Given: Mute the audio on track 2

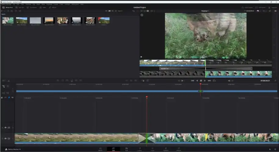Looking at the screenshot, I should pos(5,128).
